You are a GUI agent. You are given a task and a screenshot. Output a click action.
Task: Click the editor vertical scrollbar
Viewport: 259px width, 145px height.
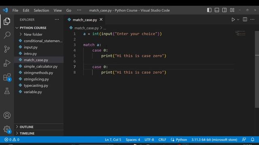coord(257,69)
